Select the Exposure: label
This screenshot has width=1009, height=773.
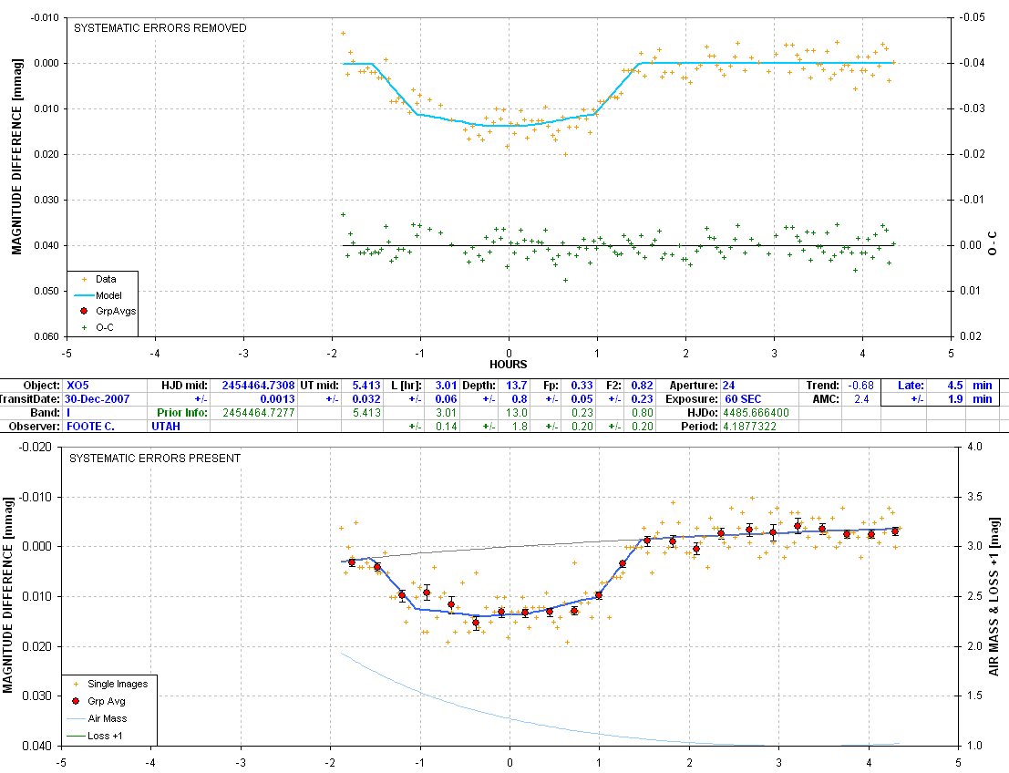click(x=692, y=399)
